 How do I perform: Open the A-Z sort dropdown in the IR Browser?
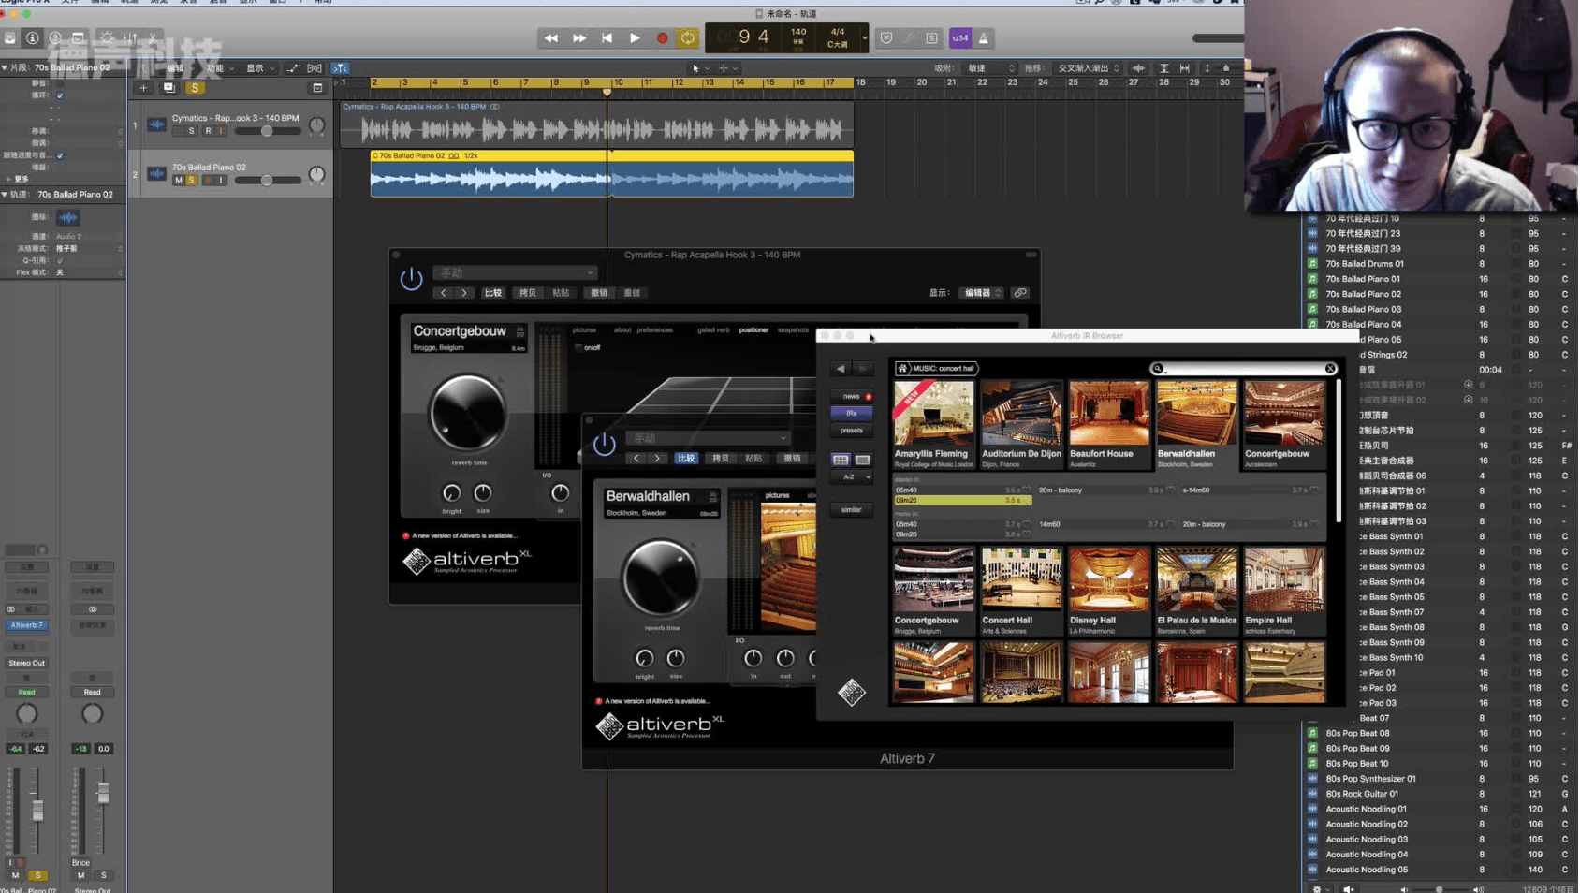(x=852, y=477)
